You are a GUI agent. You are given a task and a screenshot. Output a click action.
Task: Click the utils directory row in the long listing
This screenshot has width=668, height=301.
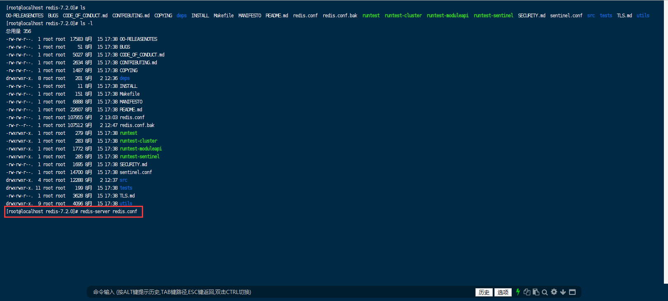[69, 204]
